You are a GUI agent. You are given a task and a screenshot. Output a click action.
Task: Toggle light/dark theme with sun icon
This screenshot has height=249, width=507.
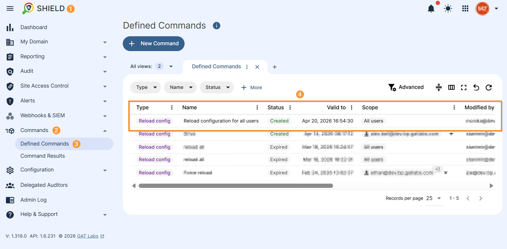(x=448, y=8)
